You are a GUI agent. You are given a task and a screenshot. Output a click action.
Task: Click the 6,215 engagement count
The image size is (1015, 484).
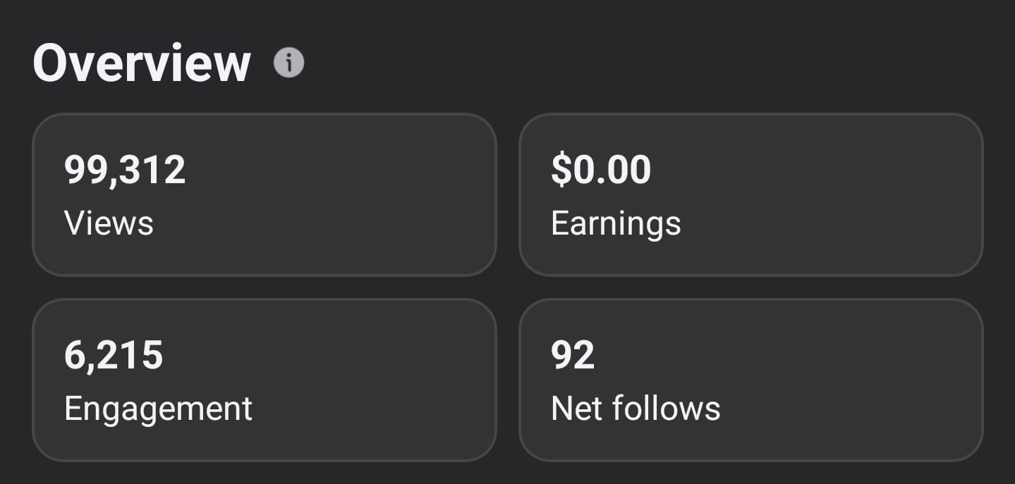click(114, 355)
